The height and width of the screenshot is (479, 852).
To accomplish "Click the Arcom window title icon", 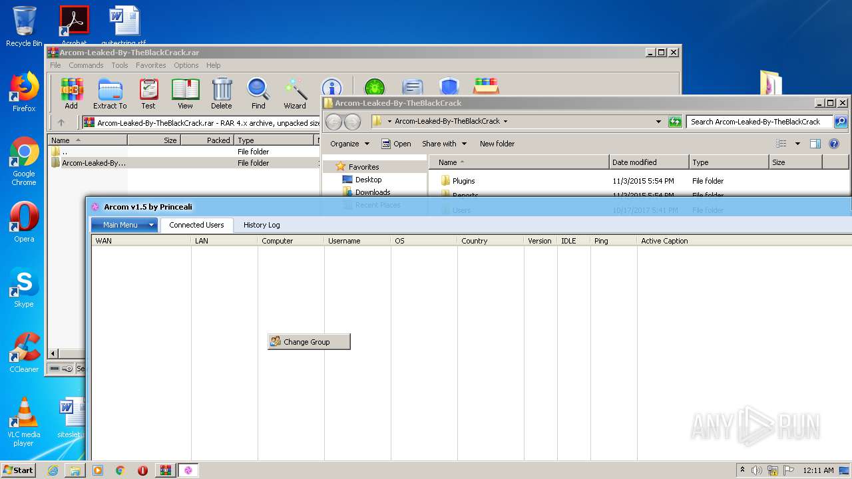I will 95,207.
